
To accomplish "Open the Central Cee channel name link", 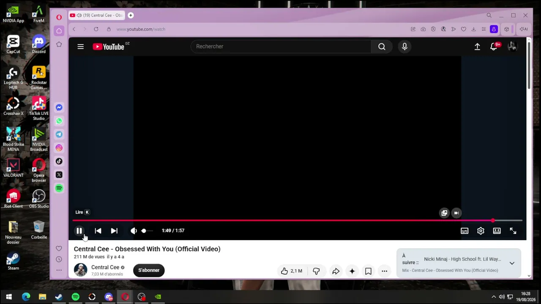I will (x=105, y=267).
